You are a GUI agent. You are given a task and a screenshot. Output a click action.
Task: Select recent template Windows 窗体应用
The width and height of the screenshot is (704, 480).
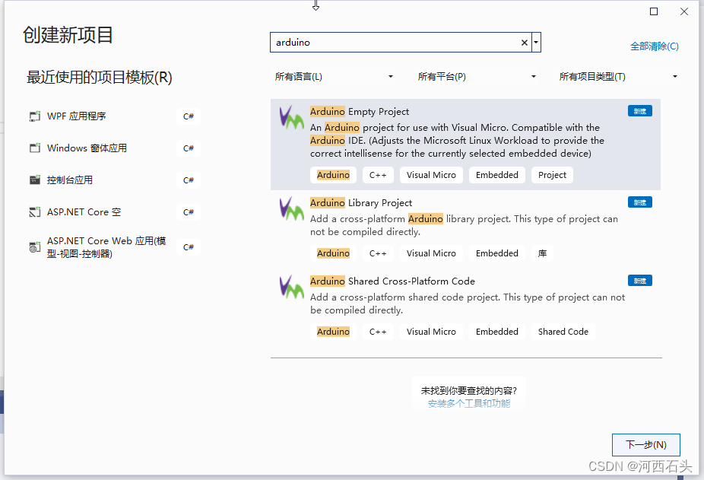[x=113, y=148]
